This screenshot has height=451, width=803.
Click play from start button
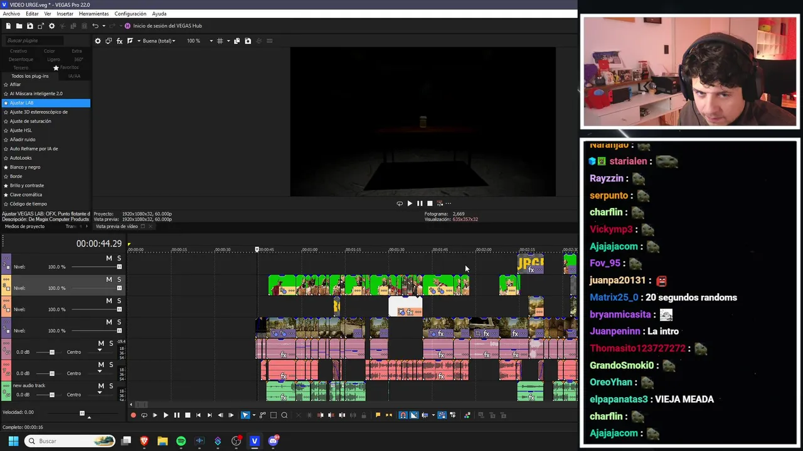point(155,415)
